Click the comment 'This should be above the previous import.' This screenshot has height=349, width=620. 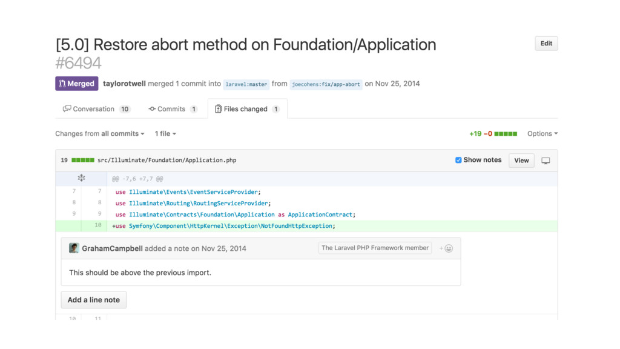tap(140, 273)
